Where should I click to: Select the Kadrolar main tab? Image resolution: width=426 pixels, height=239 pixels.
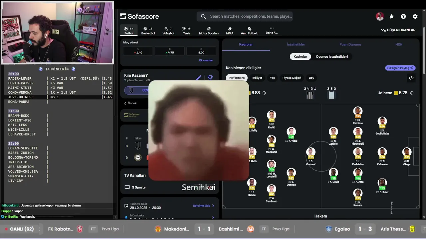246,44
